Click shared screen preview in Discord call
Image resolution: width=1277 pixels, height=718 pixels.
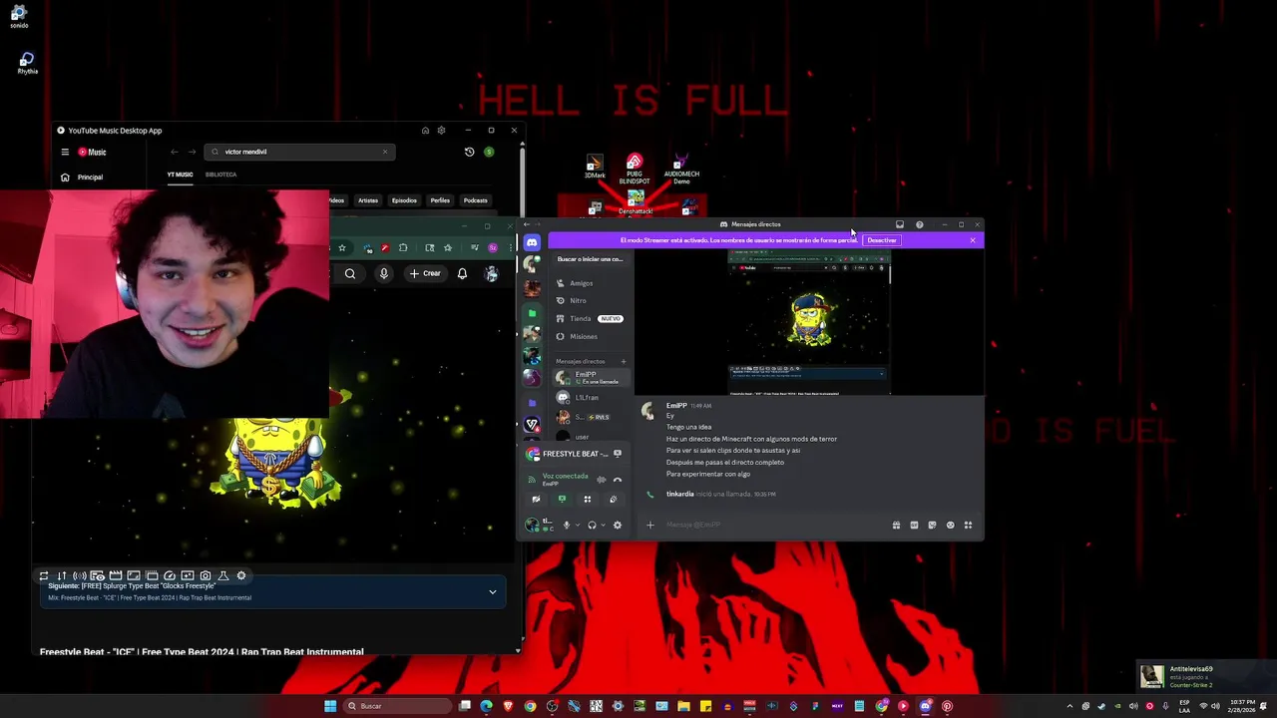tap(809, 322)
